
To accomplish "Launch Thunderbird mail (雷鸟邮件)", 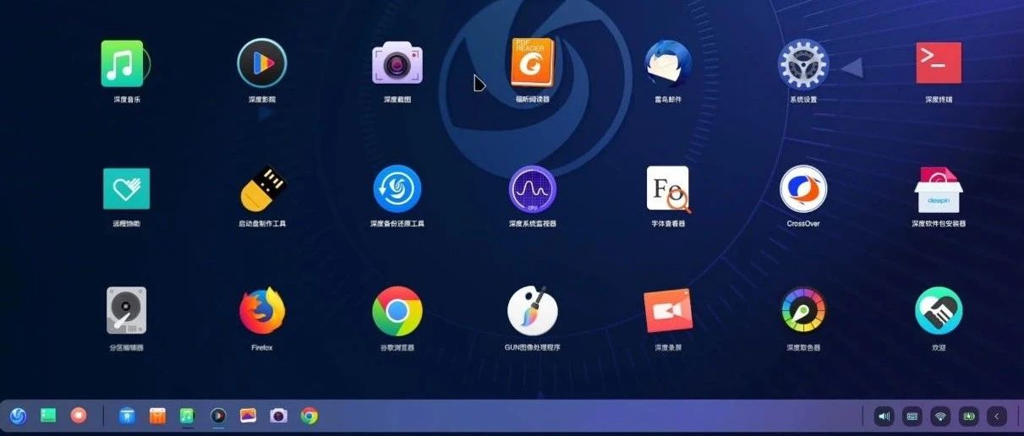I will click(x=668, y=63).
